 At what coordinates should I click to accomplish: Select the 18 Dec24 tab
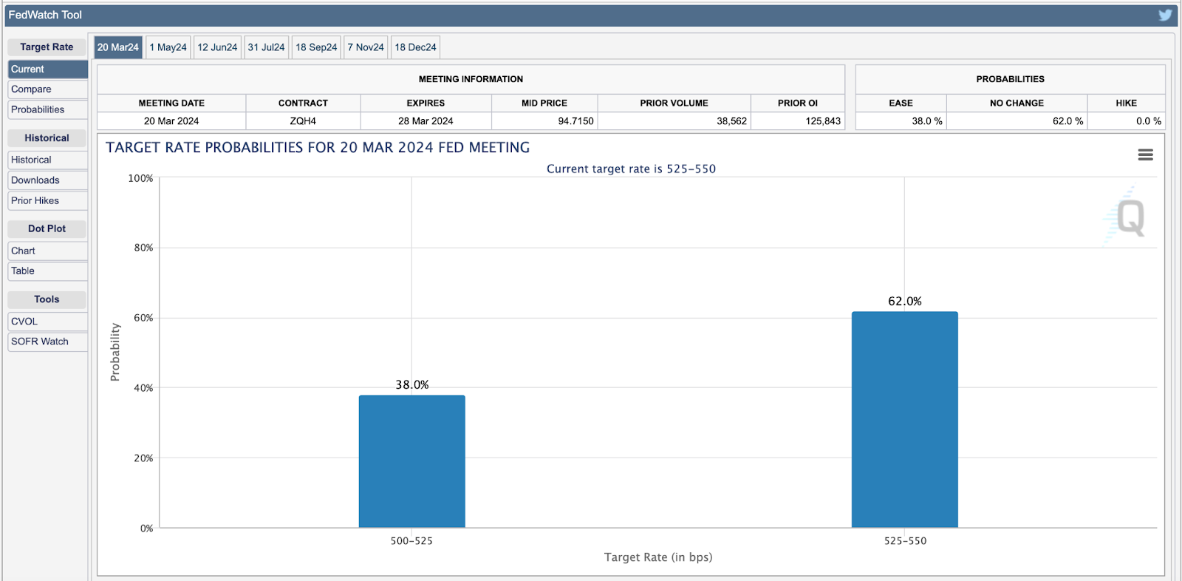pos(415,47)
